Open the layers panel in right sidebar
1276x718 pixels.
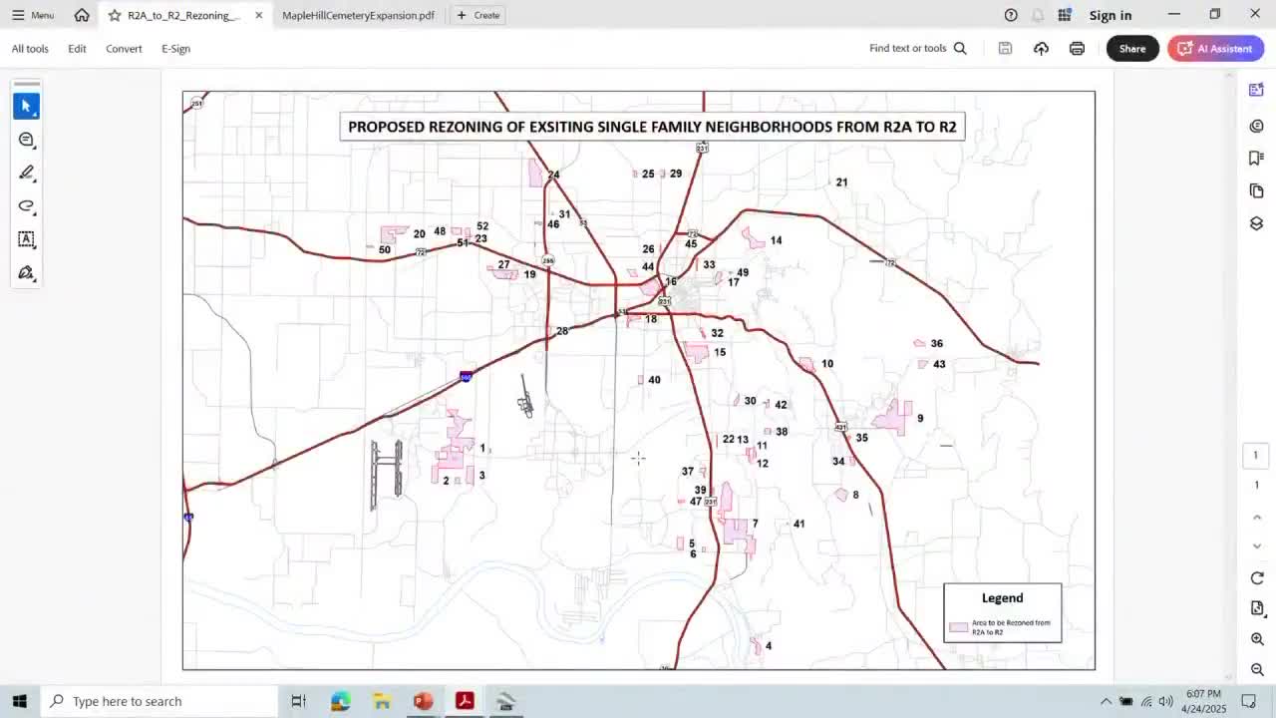point(1256,223)
